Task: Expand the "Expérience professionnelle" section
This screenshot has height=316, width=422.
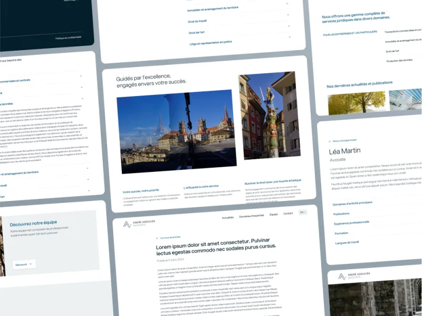Action: 351,223
